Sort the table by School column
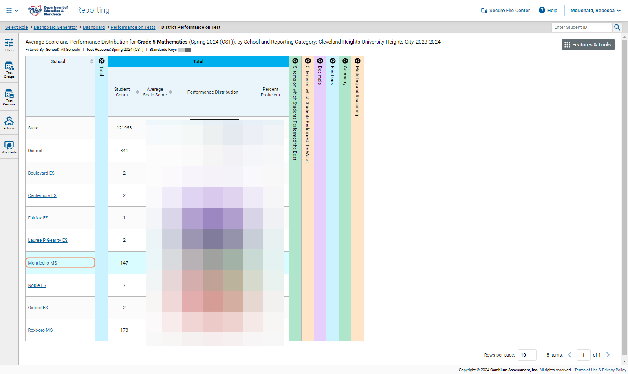628x374 pixels. (x=92, y=61)
